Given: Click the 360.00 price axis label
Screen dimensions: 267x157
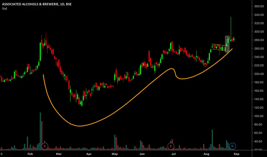Looking at the screenshot, I should [259, 6].
